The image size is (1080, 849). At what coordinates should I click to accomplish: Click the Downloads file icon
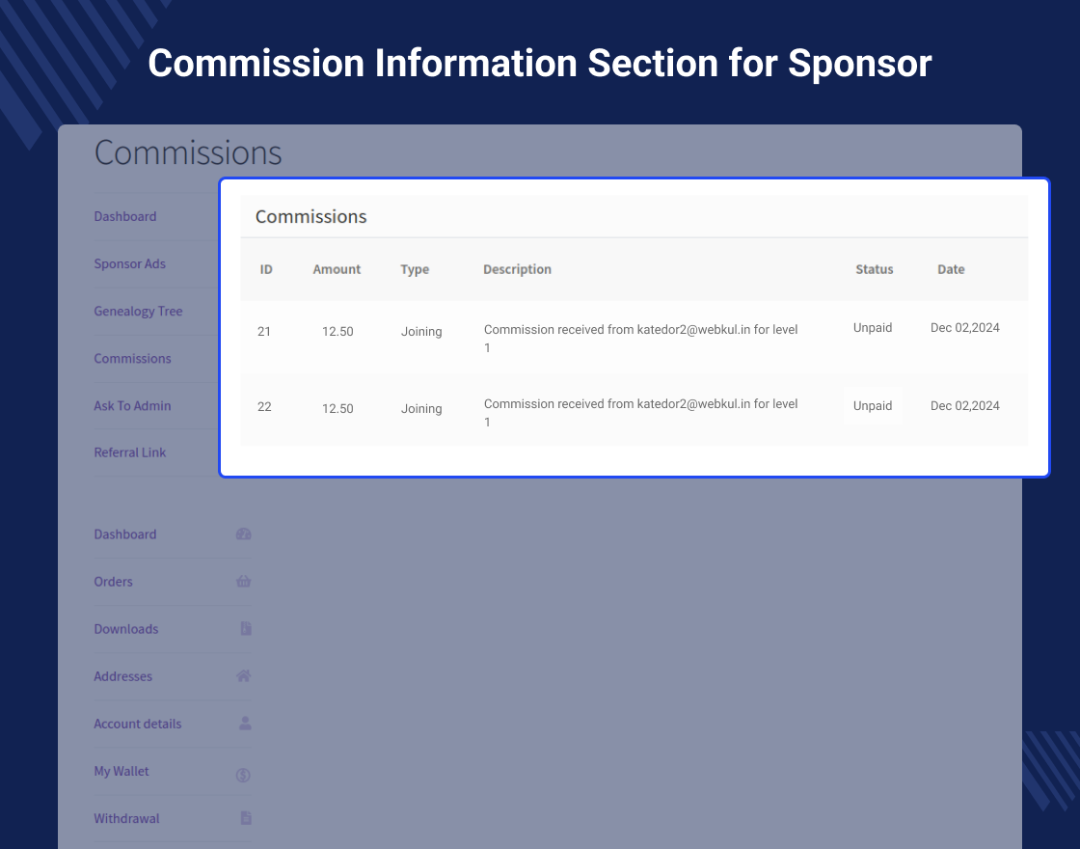(x=246, y=629)
